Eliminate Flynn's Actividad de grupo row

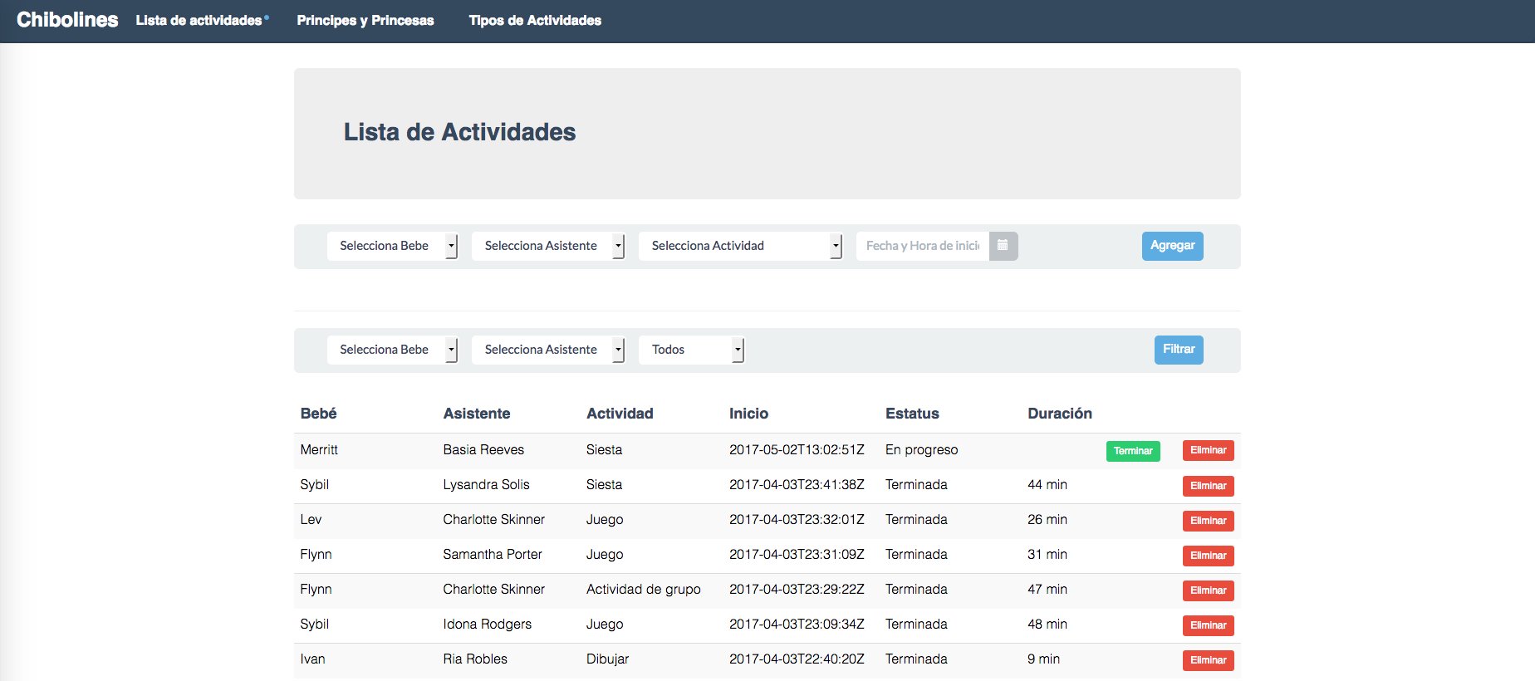1209,590
